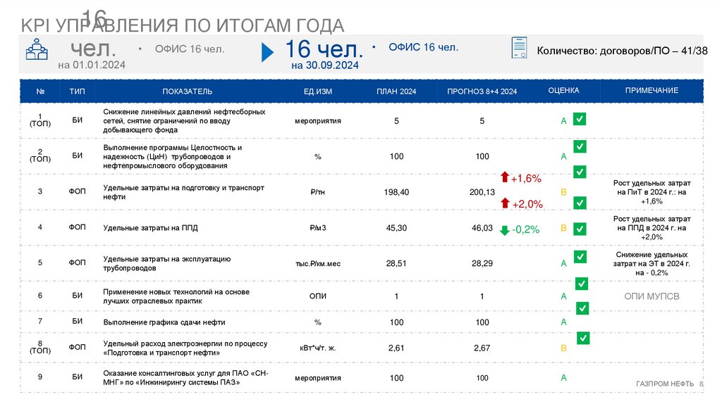Viewport: 722px width, 404px height.
Task: Click plan value 198,40
Action: pyautogui.click(x=396, y=192)
